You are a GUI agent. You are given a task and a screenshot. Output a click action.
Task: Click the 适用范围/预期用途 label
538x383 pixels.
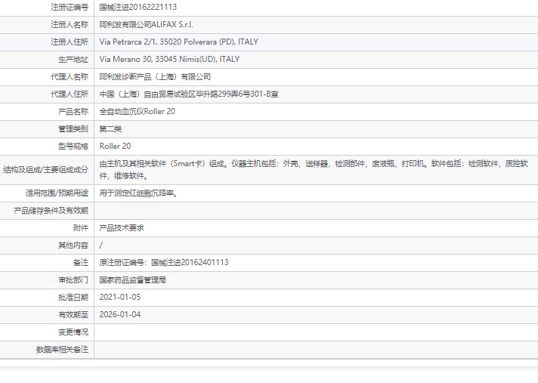coord(57,193)
